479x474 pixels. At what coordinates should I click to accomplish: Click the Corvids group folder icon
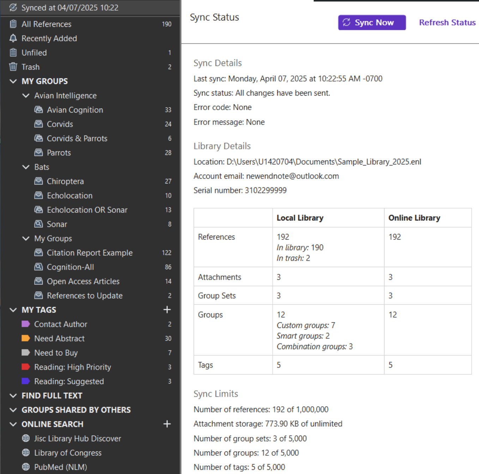(39, 124)
